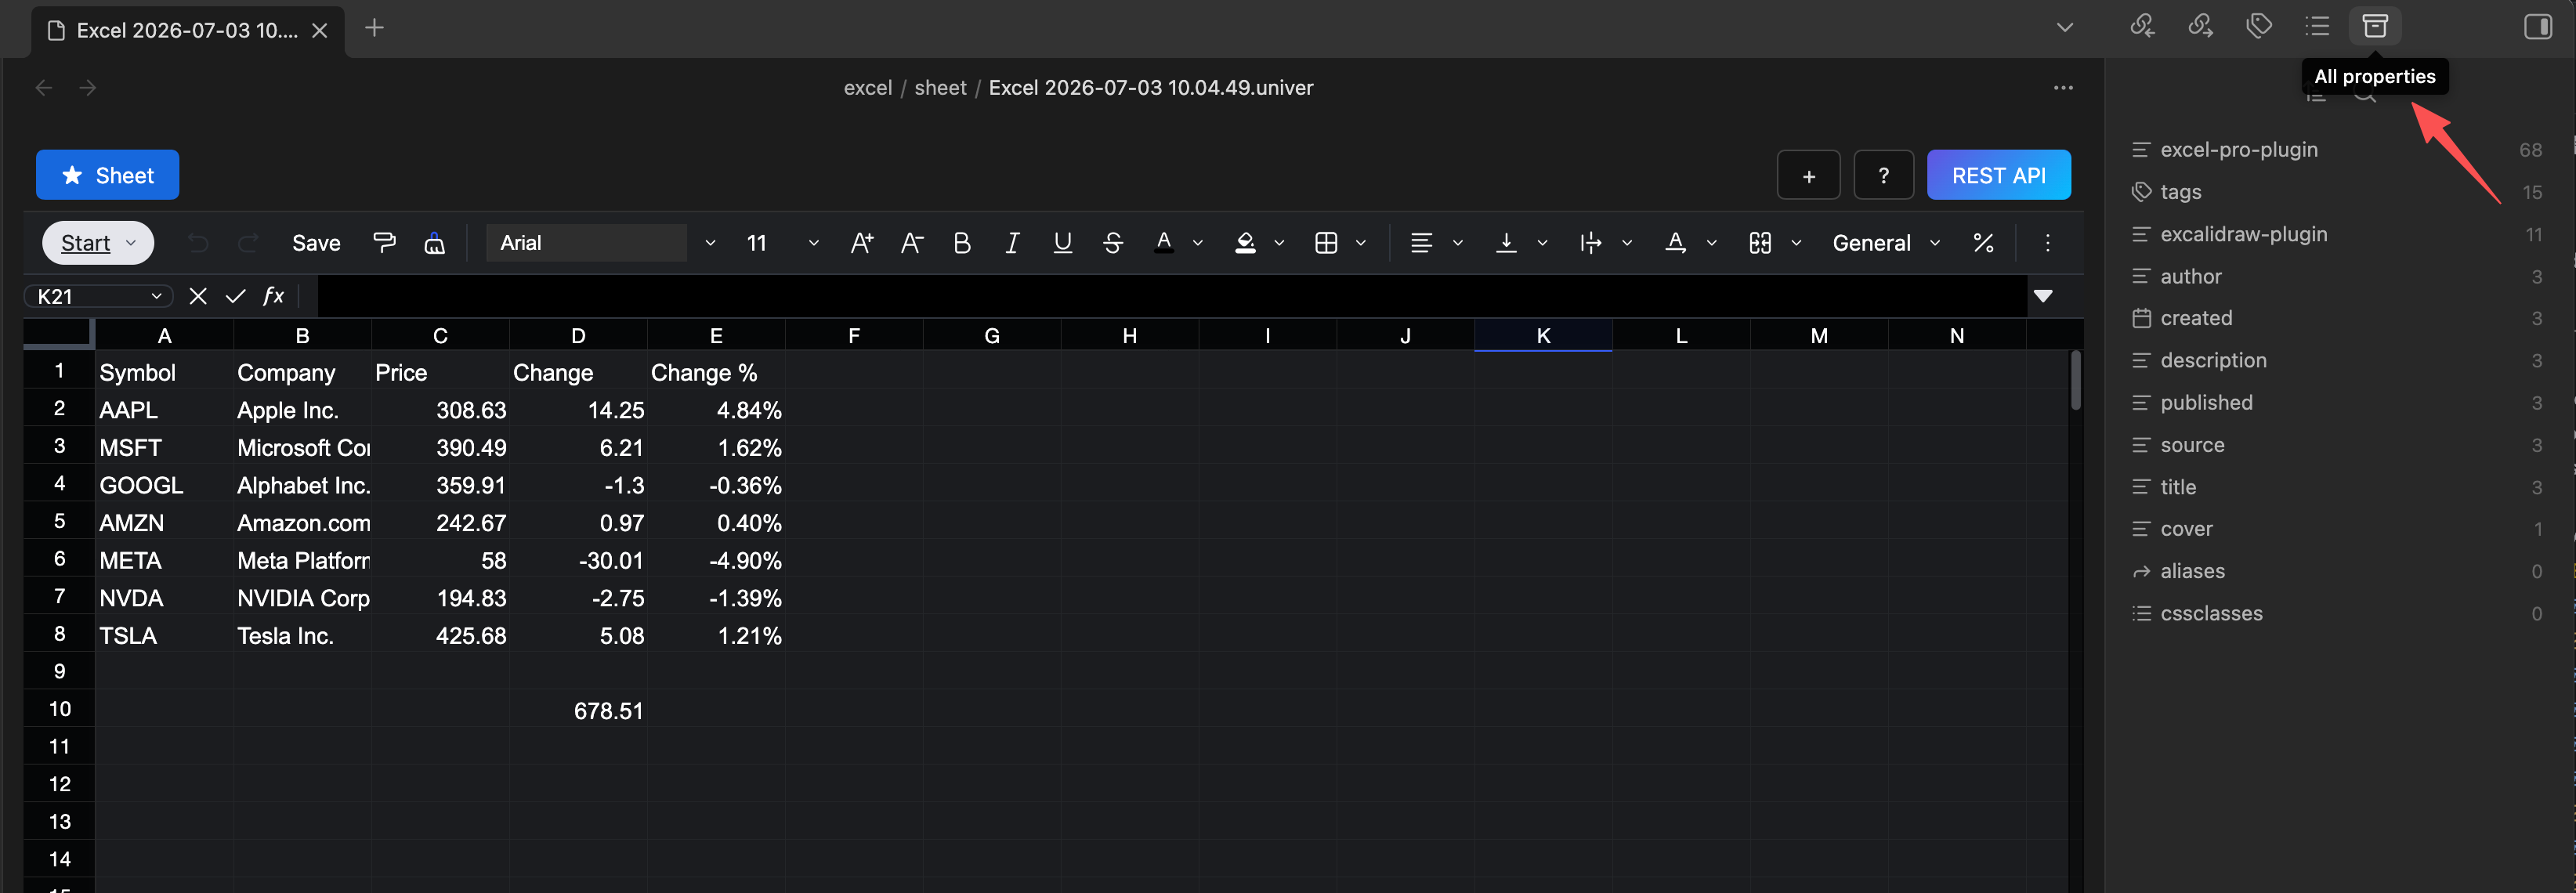This screenshot has width=2576, height=893.
Task: Click the All properties icon
Action: point(2375,26)
